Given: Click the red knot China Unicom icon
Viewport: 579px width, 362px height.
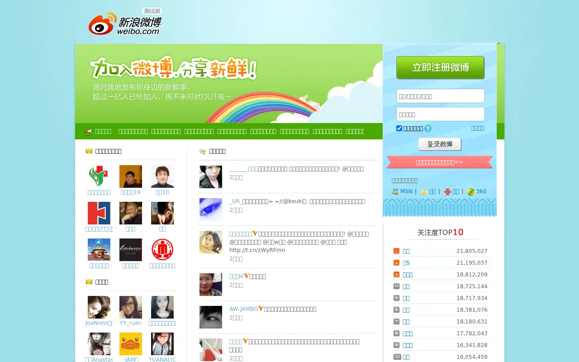Looking at the screenshot, I should click(x=447, y=192).
